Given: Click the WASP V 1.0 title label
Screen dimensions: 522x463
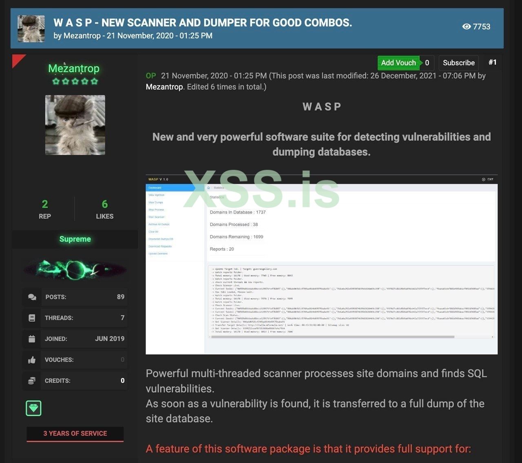Looking at the screenshot, I should click(x=158, y=179).
